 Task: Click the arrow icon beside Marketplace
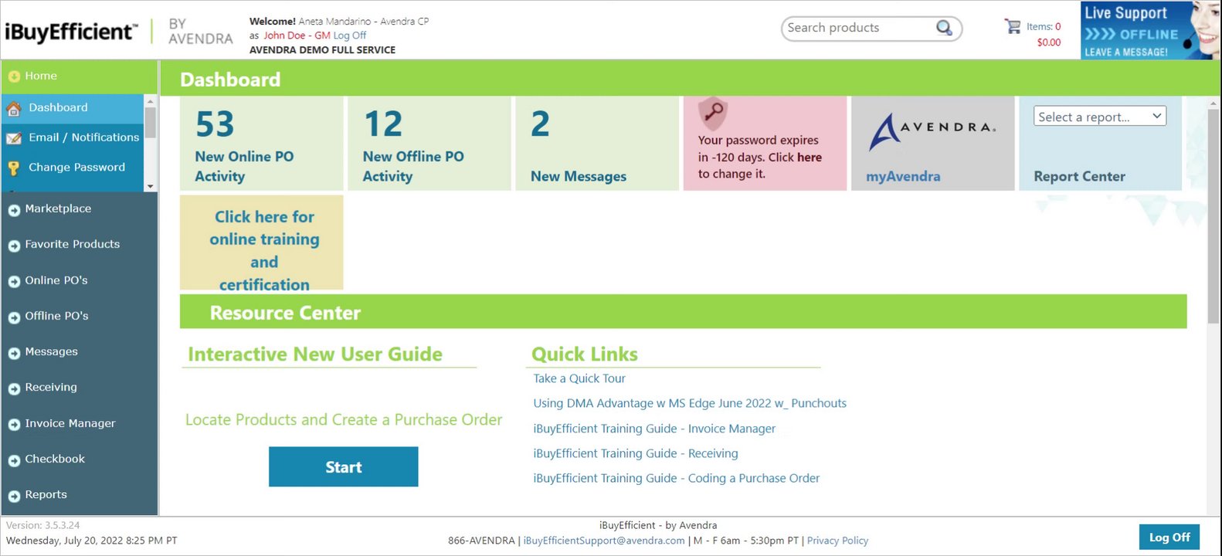14,210
